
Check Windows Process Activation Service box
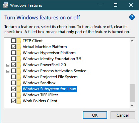coord(13,71)
